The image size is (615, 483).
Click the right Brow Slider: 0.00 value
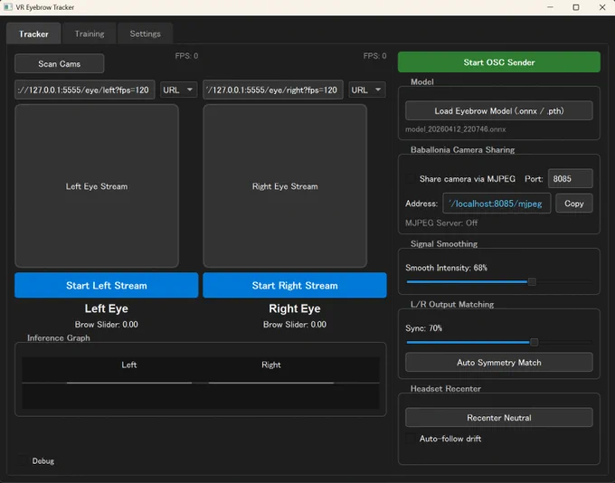(x=295, y=325)
